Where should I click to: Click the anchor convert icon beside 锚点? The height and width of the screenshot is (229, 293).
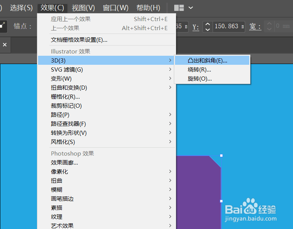pos(3,26)
